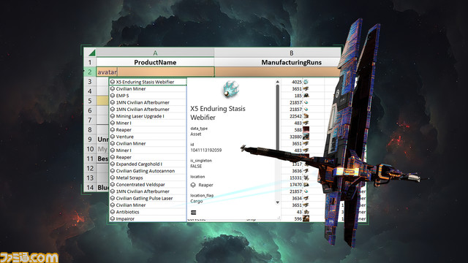The image size is (468, 263).
Task: Select Concentrated Veldspar in the list
Action: click(x=148, y=185)
